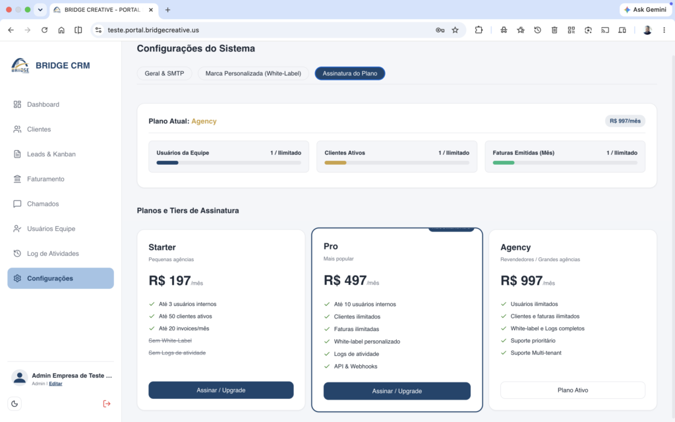Click the R$ 997/mês badge
675x422 pixels.
coord(625,121)
